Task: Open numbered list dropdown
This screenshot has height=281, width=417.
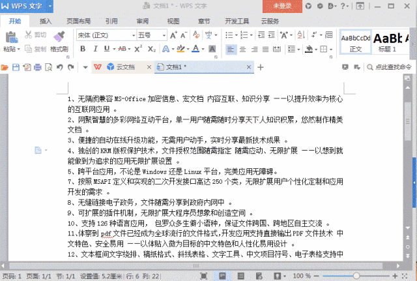Action: (x=251, y=35)
